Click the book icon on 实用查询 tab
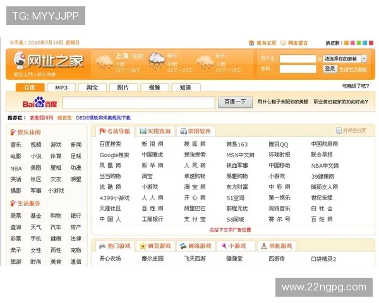This screenshot has height=303, width=379. 143,131
